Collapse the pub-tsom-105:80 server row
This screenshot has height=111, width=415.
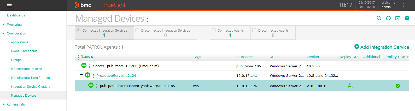(78, 65)
